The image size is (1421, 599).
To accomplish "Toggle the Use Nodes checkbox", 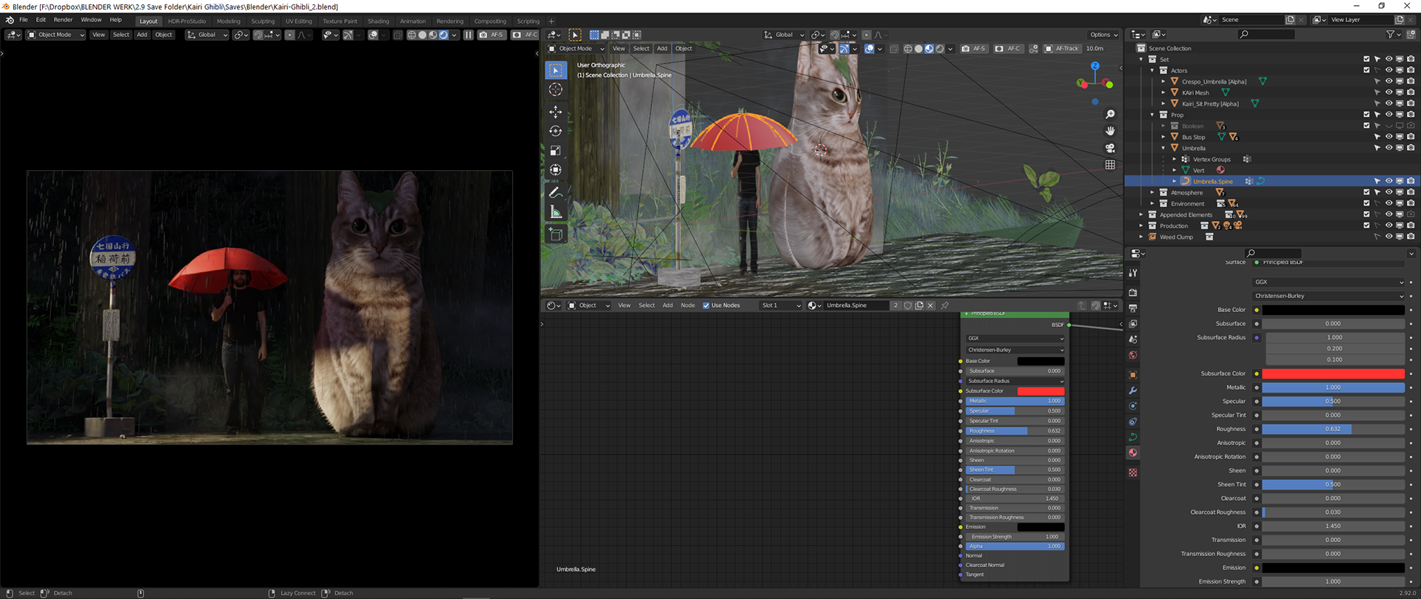I will click(x=706, y=305).
